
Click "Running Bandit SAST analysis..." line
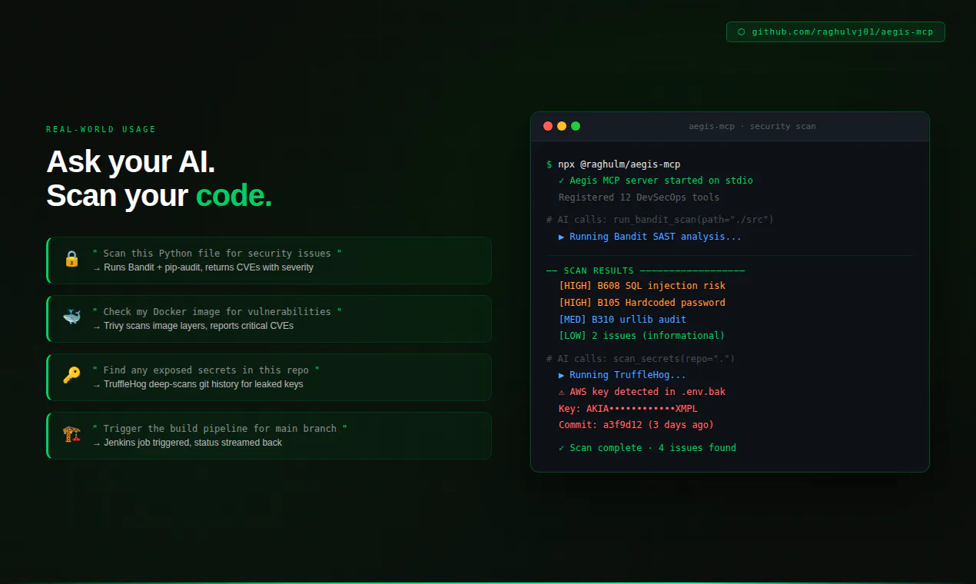pyautogui.click(x=650, y=237)
